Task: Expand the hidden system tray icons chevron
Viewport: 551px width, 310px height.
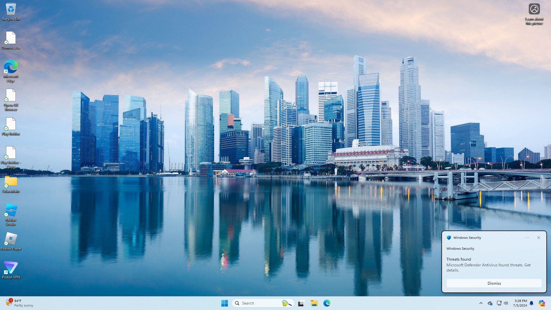Action: (x=481, y=303)
